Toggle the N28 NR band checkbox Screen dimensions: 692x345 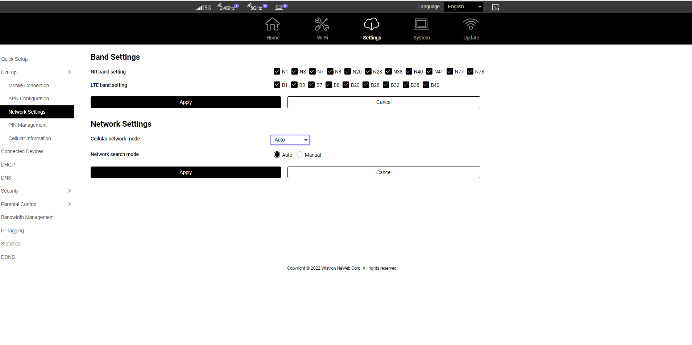coord(368,71)
